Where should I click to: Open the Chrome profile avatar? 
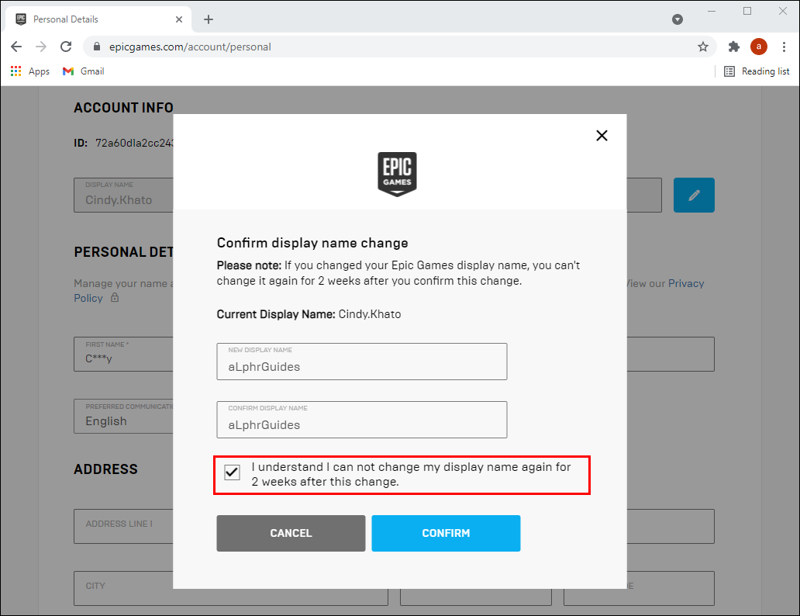[x=759, y=47]
